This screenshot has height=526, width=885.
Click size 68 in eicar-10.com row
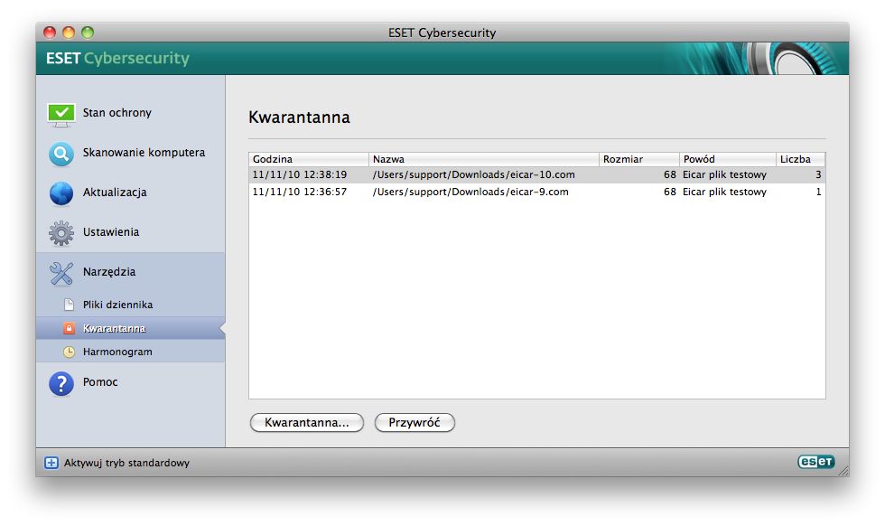[x=670, y=174]
